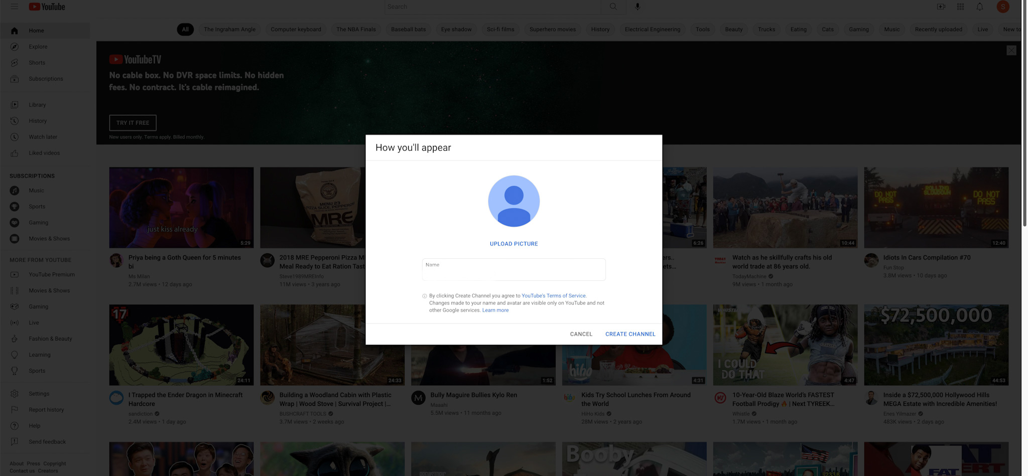
Task: Close the YouTube TV banner ad
Action: click(x=1011, y=50)
